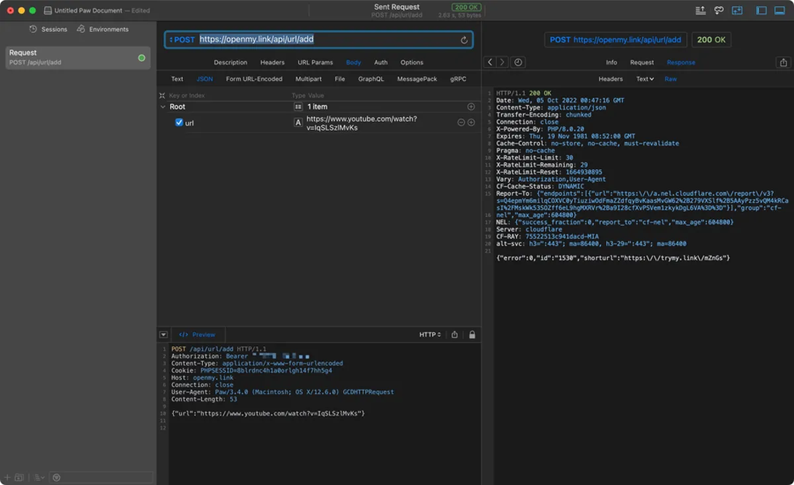Select the Request POST /api/url/add item
794x485 pixels.
tap(78, 58)
